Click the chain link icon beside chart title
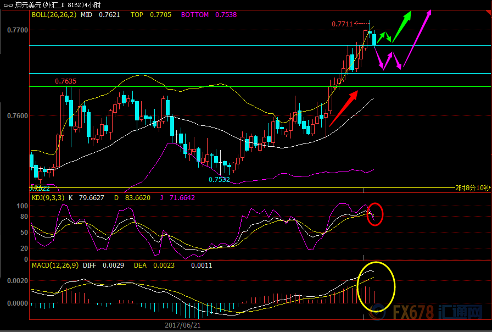Viewport: 492px width, 332px height. 8,5
